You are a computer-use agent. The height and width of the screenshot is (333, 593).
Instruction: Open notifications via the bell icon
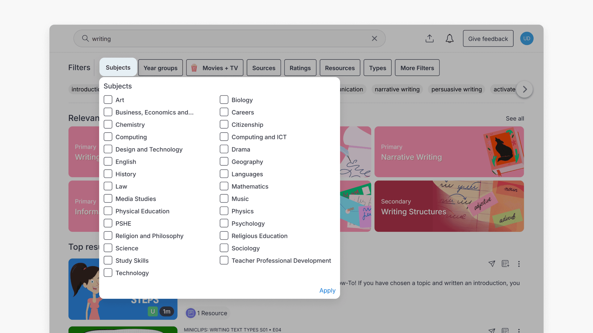(x=449, y=39)
